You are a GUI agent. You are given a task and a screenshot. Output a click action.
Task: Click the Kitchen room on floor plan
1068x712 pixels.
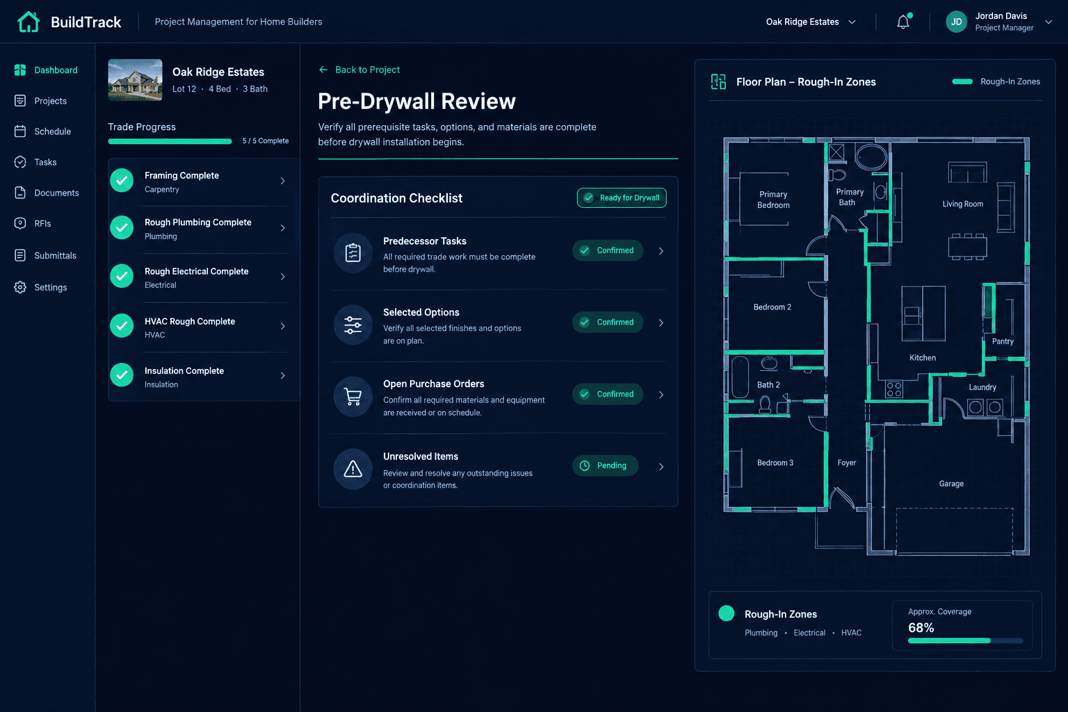[923, 357]
